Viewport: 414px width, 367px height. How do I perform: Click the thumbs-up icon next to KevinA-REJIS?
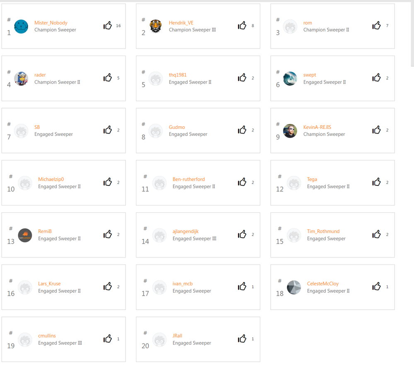point(376,130)
